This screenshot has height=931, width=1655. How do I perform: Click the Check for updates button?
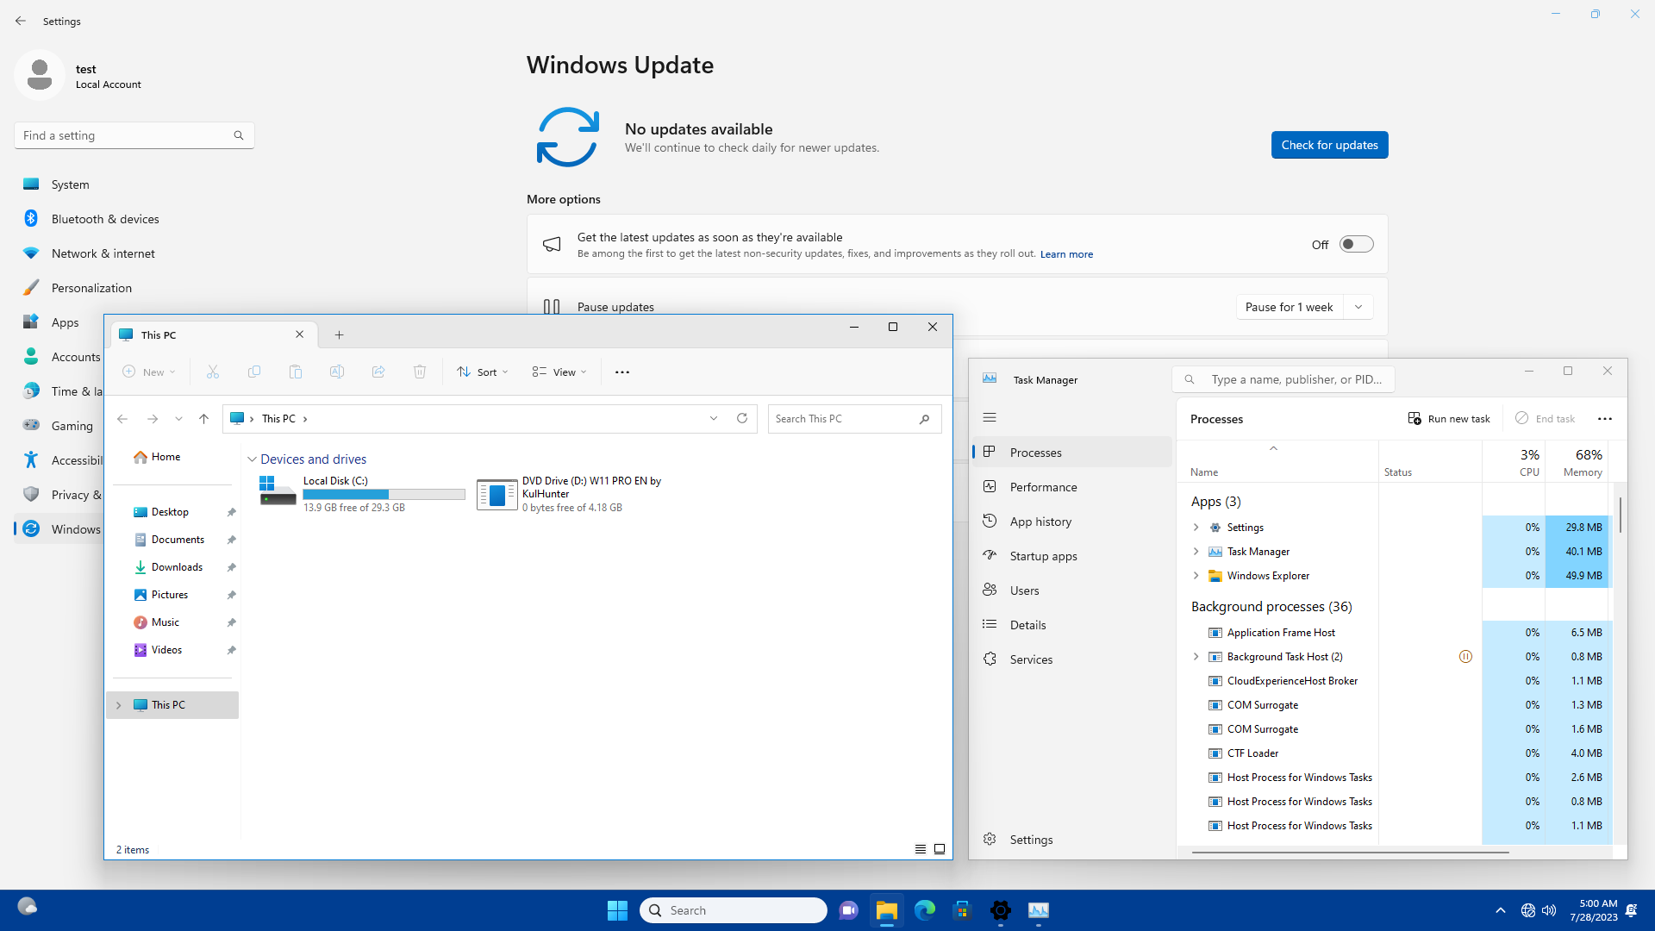1329,145
